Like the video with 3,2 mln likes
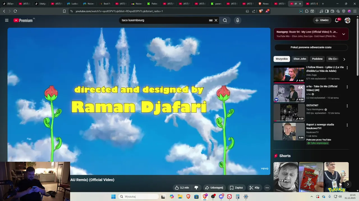Screen dimensions: 359x201 click(x=182, y=188)
